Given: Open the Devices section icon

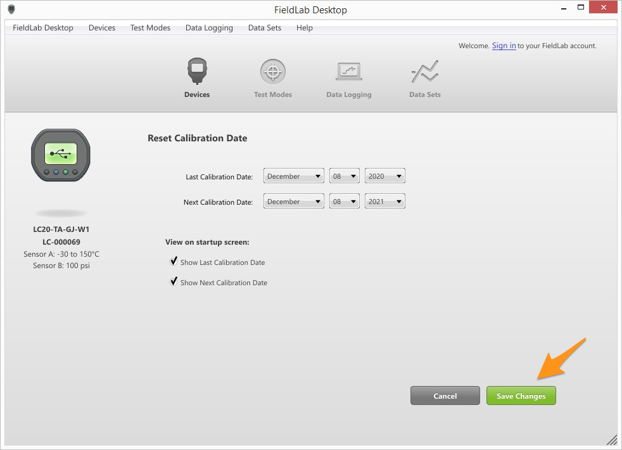Looking at the screenshot, I should pos(197,72).
